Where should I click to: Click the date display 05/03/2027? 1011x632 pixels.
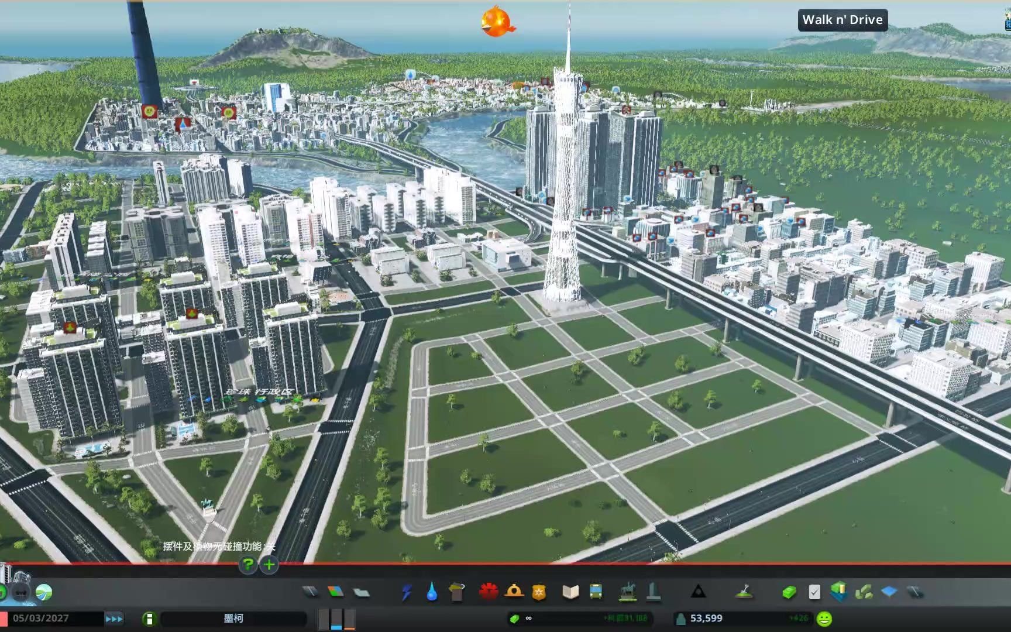41,619
